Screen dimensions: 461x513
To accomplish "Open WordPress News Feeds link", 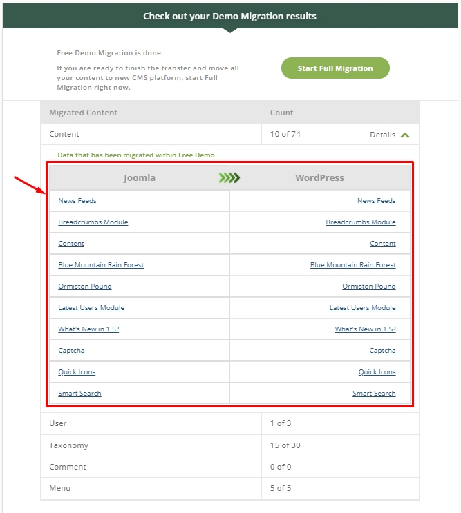I will (x=377, y=200).
